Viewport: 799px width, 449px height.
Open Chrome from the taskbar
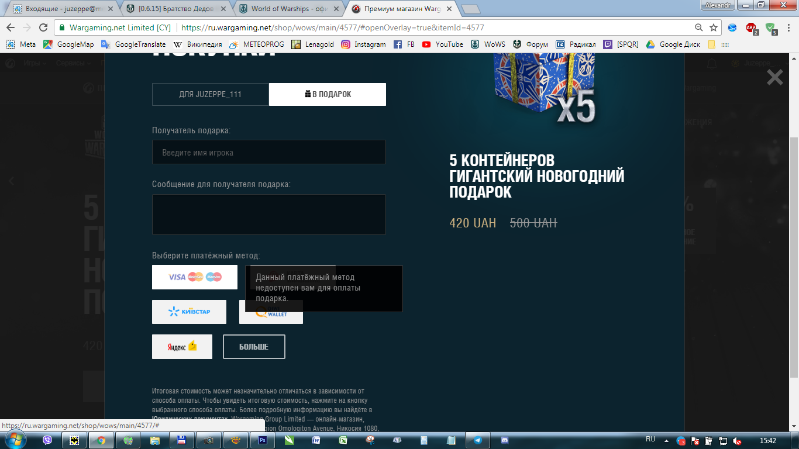pyautogui.click(x=101, y=440)
